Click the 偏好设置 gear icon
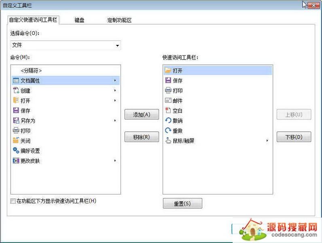This screenshot has width=322, height=243. tap(16, 151)
